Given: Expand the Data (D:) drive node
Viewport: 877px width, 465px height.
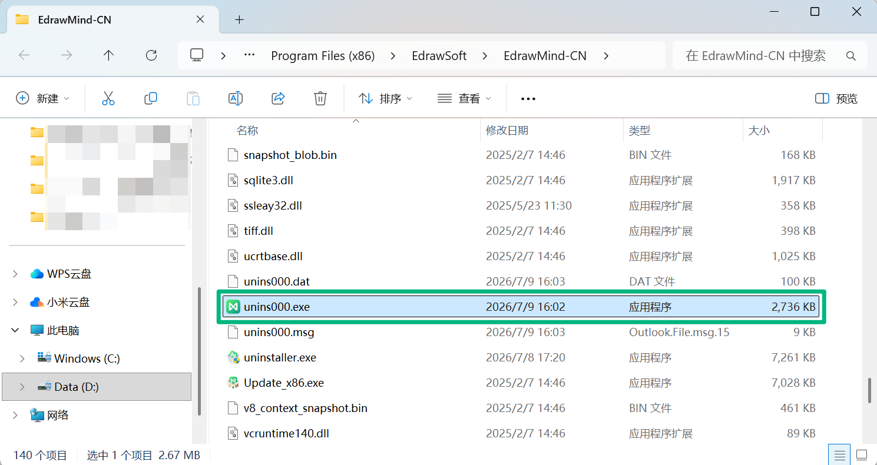Looking at the screenshot, I should pos(22,387).
